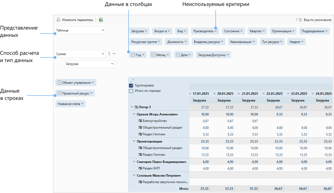Click Благоустройство value 0,67 under 21.01.2025
Image resolution: width=334 pixels, height=193 pixels.
255,121
